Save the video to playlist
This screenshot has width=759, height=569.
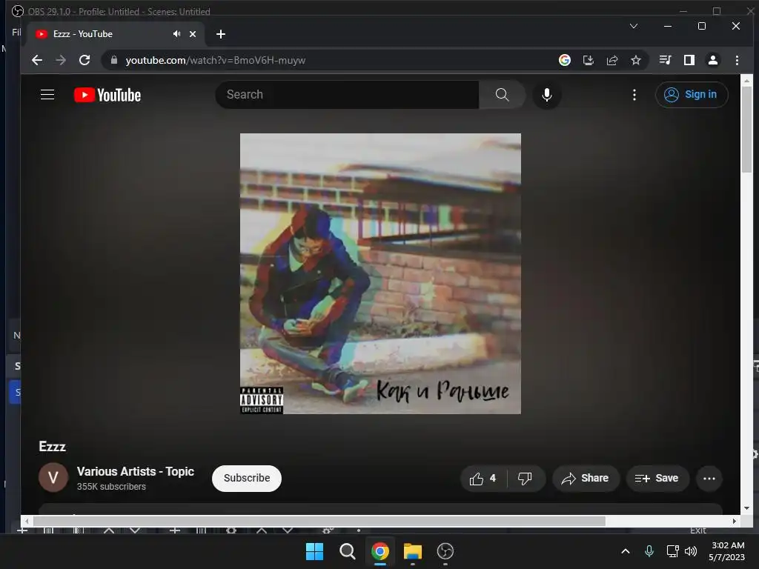(657, 479)
